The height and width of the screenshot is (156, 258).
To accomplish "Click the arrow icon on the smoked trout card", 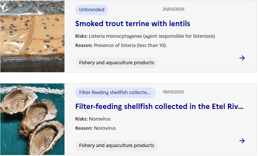I will [x=242, y=58].
